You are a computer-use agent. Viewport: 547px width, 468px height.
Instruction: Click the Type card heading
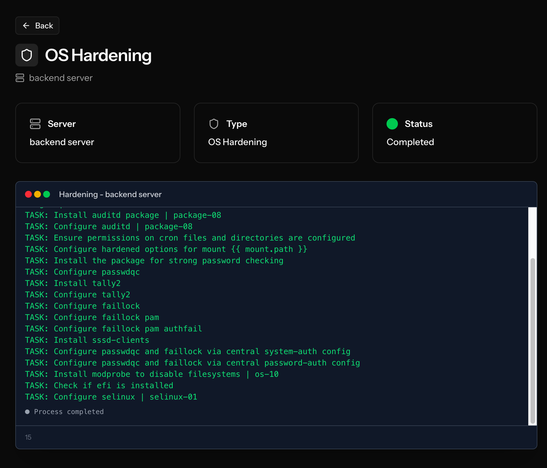click(x=237, y=124)
